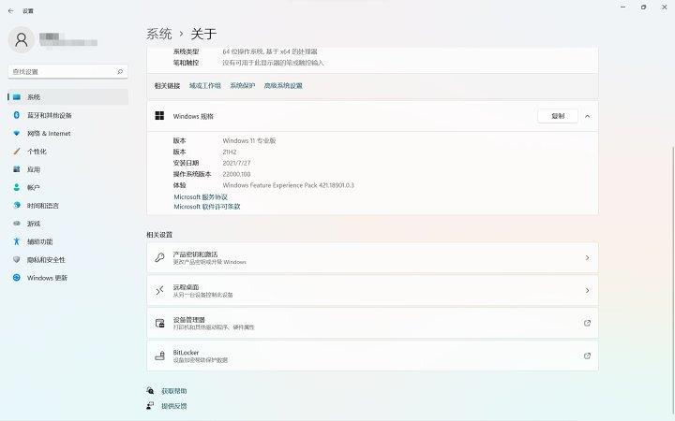Image resolution: width=675 pixels, height=421 pixels.
Task: Open Microsoft 软件许可条款 link
Action: (207, 207)
